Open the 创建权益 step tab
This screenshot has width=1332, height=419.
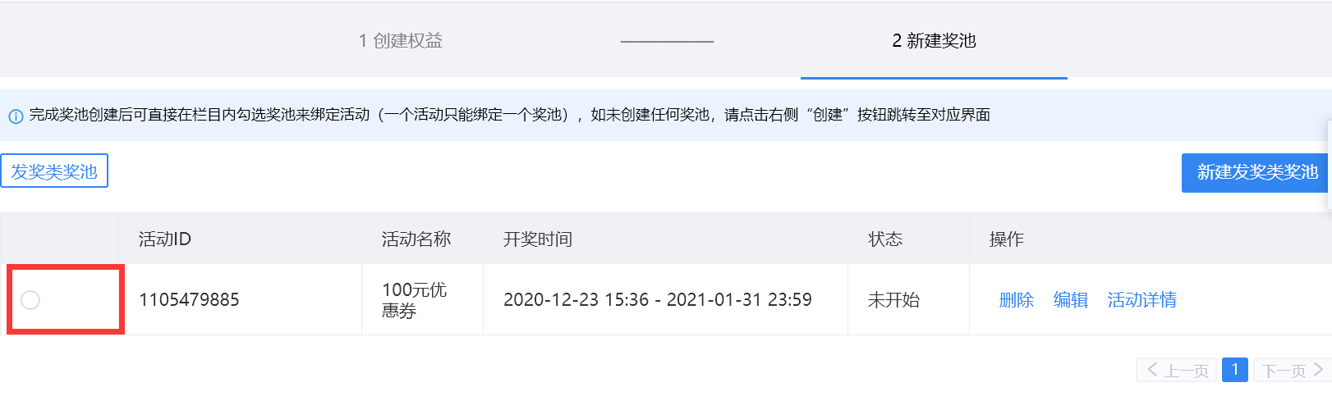pyautogui.click(x=401, y=40)
